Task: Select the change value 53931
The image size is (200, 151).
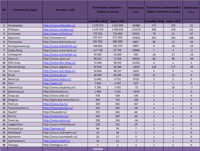Action: pos(136,34)
